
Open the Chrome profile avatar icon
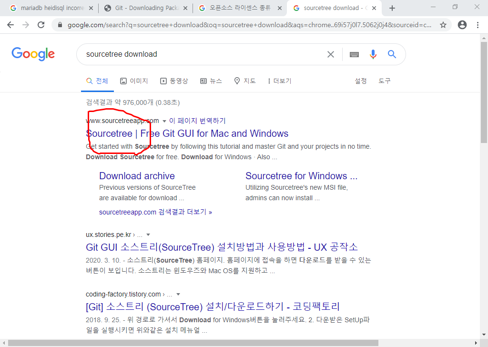point(462,25)
